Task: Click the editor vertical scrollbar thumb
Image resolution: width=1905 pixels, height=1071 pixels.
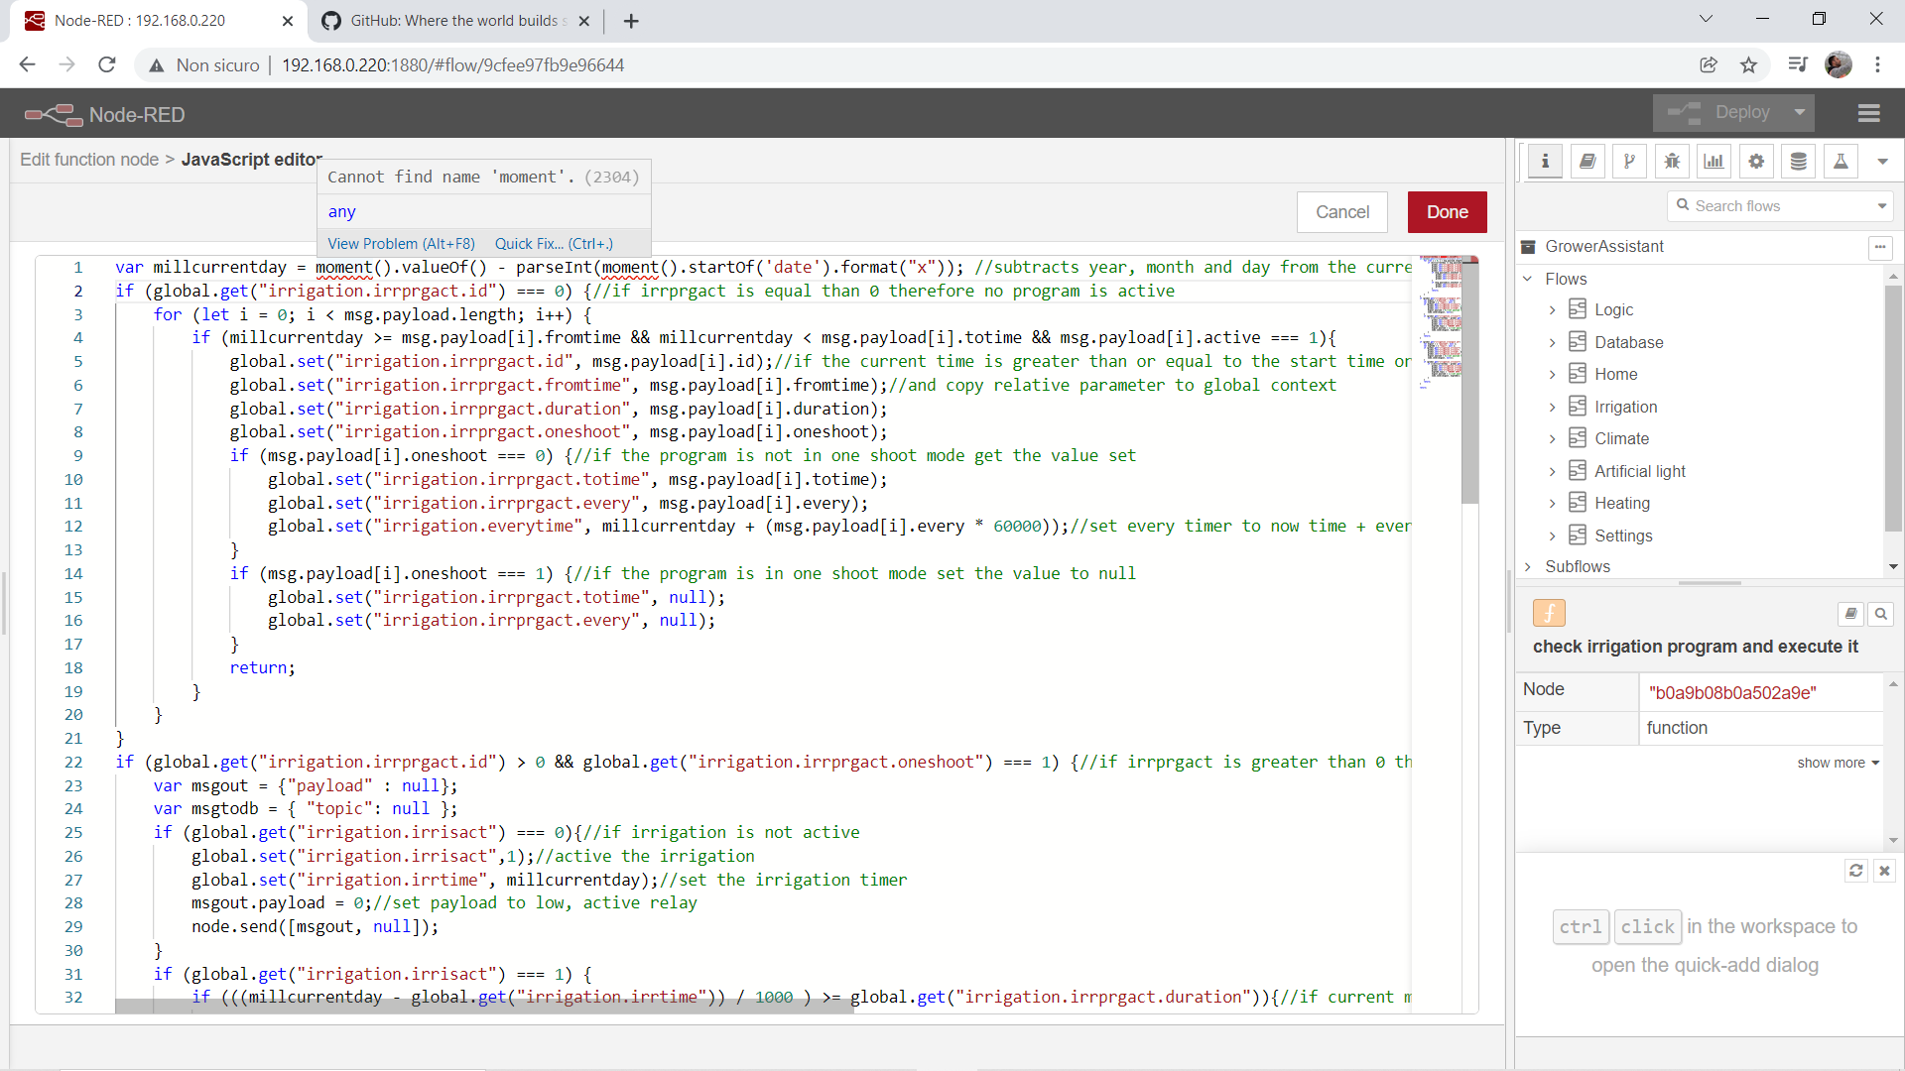Action: pos(1470,382)
